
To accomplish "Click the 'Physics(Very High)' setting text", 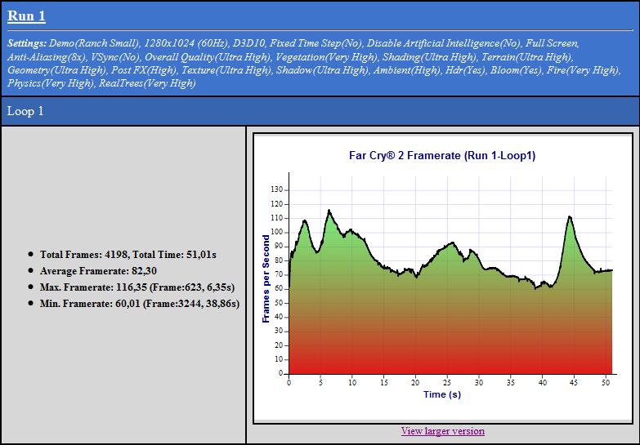I will [51, 83].
